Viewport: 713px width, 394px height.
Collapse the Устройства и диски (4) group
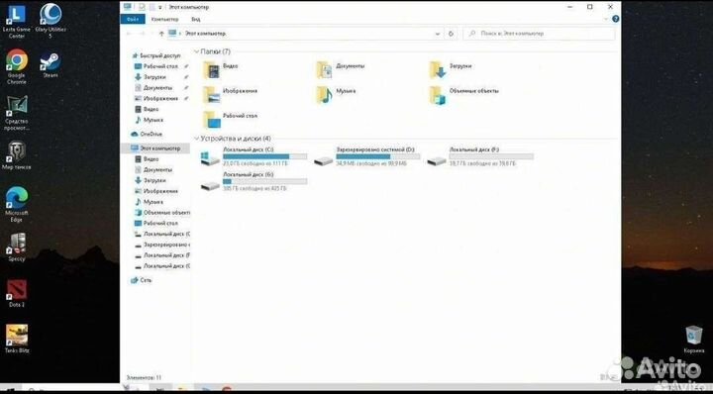point(196,139)
